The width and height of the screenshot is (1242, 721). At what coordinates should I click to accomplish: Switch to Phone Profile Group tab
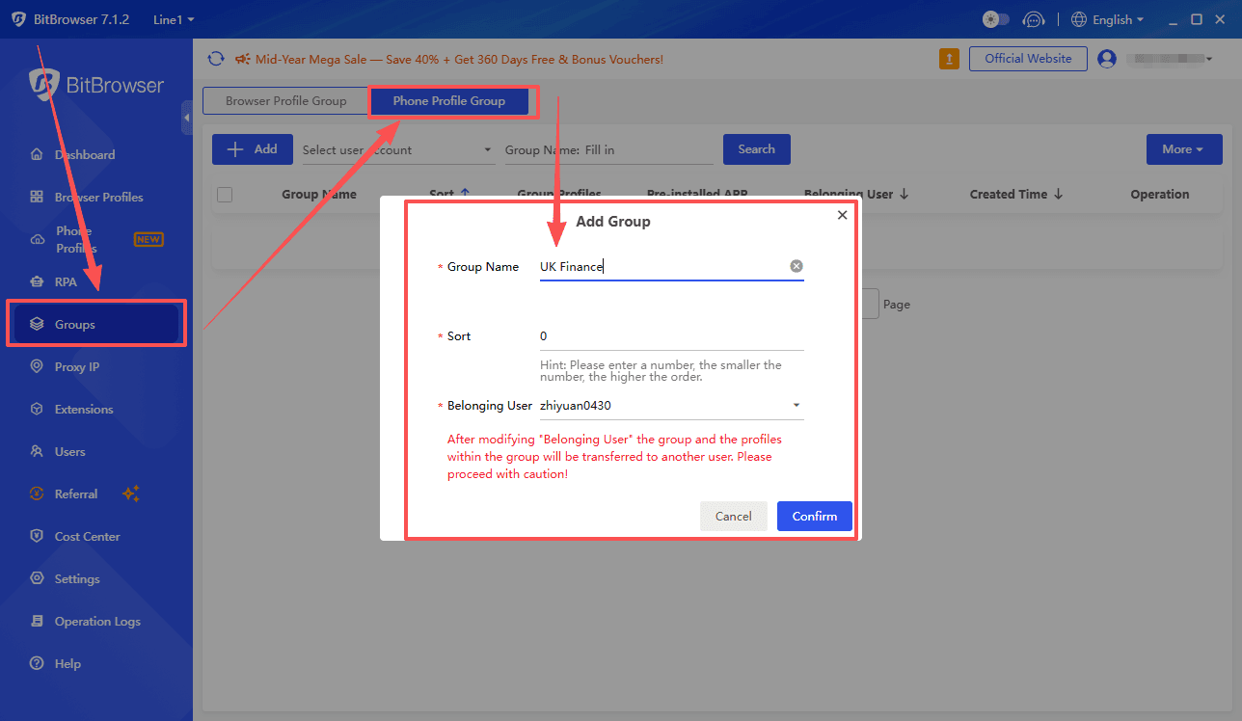(x=449, y=100)
